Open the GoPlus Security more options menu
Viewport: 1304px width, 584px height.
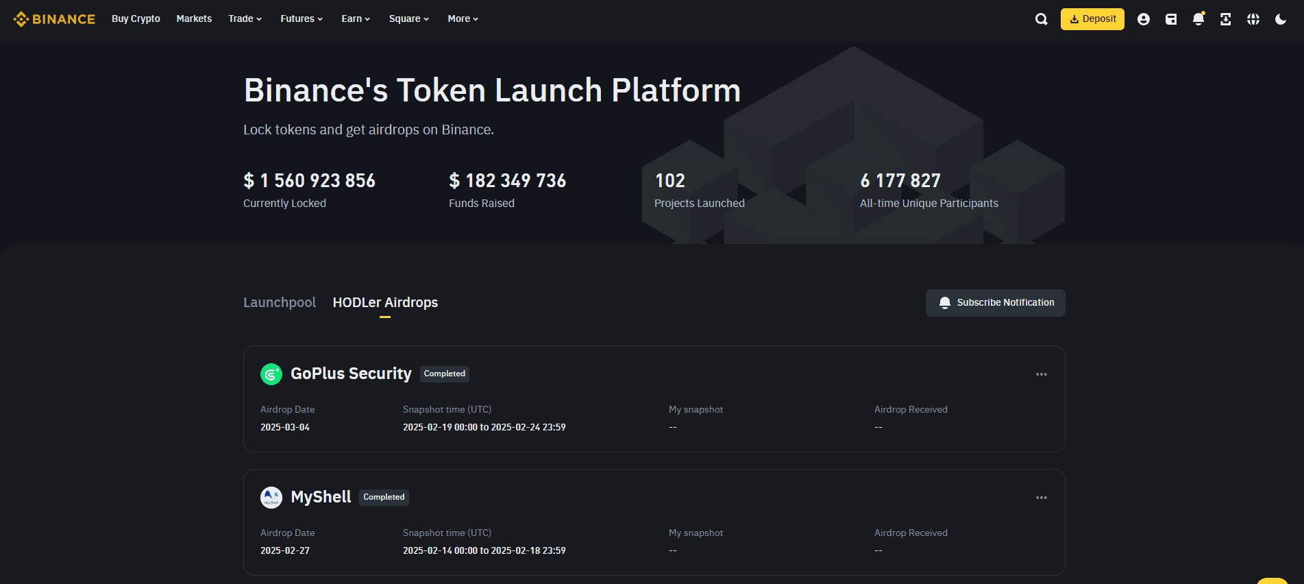[x=1042, y=374]
